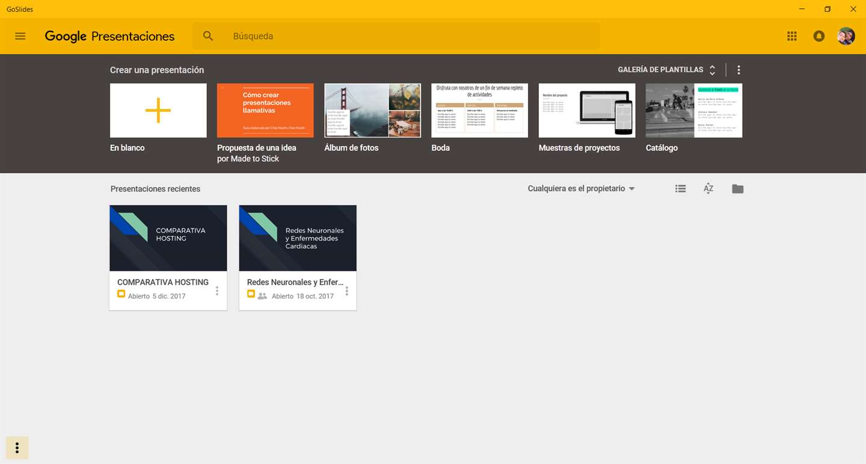
Task: Open the file picker folder icon
Action: tap(737, 189)
